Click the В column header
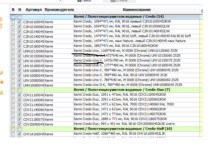 (13, 10)
